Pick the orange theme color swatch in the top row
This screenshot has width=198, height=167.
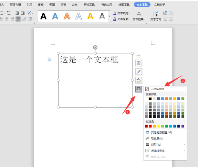point(167,99)
